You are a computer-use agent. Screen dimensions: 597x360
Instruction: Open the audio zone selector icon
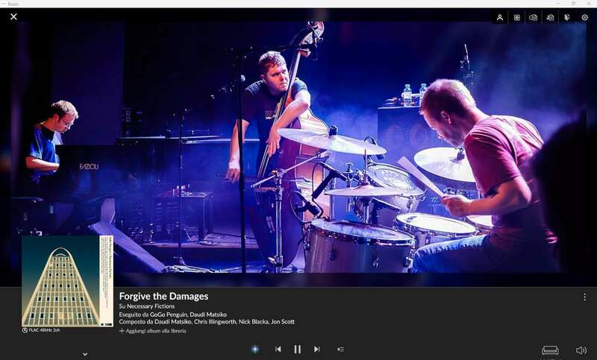click(550, 350)
